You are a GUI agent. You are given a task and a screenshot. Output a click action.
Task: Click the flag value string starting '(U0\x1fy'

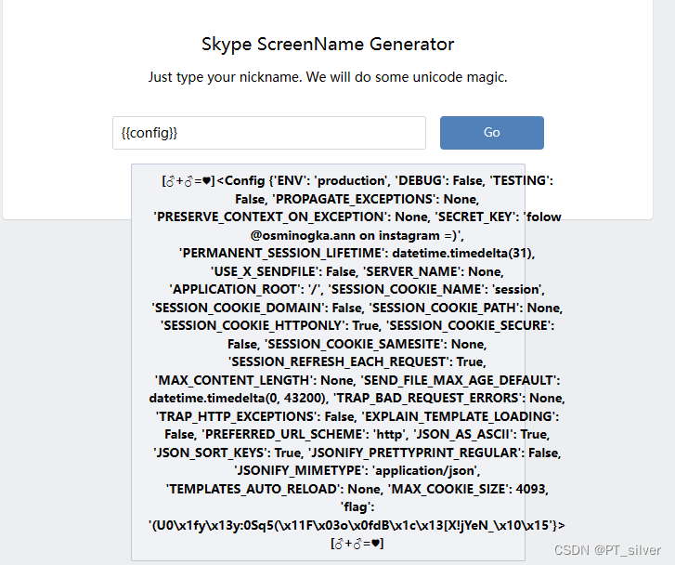[x=353, y=525]
